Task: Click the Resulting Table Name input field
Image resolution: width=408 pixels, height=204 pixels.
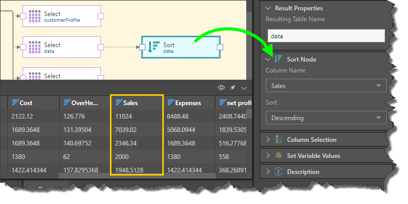Action: pos(326,36)
